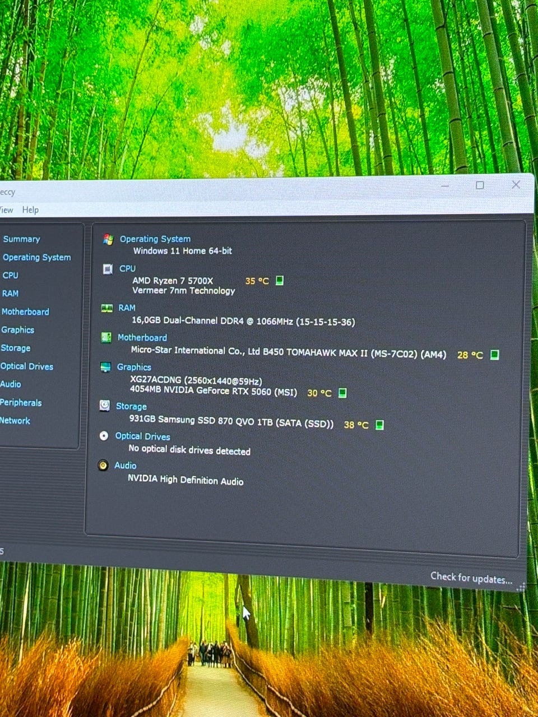Viewport: 538px width, 717px height.
Task: Open the Peripherals sidebar section
Action: [21, 402]
